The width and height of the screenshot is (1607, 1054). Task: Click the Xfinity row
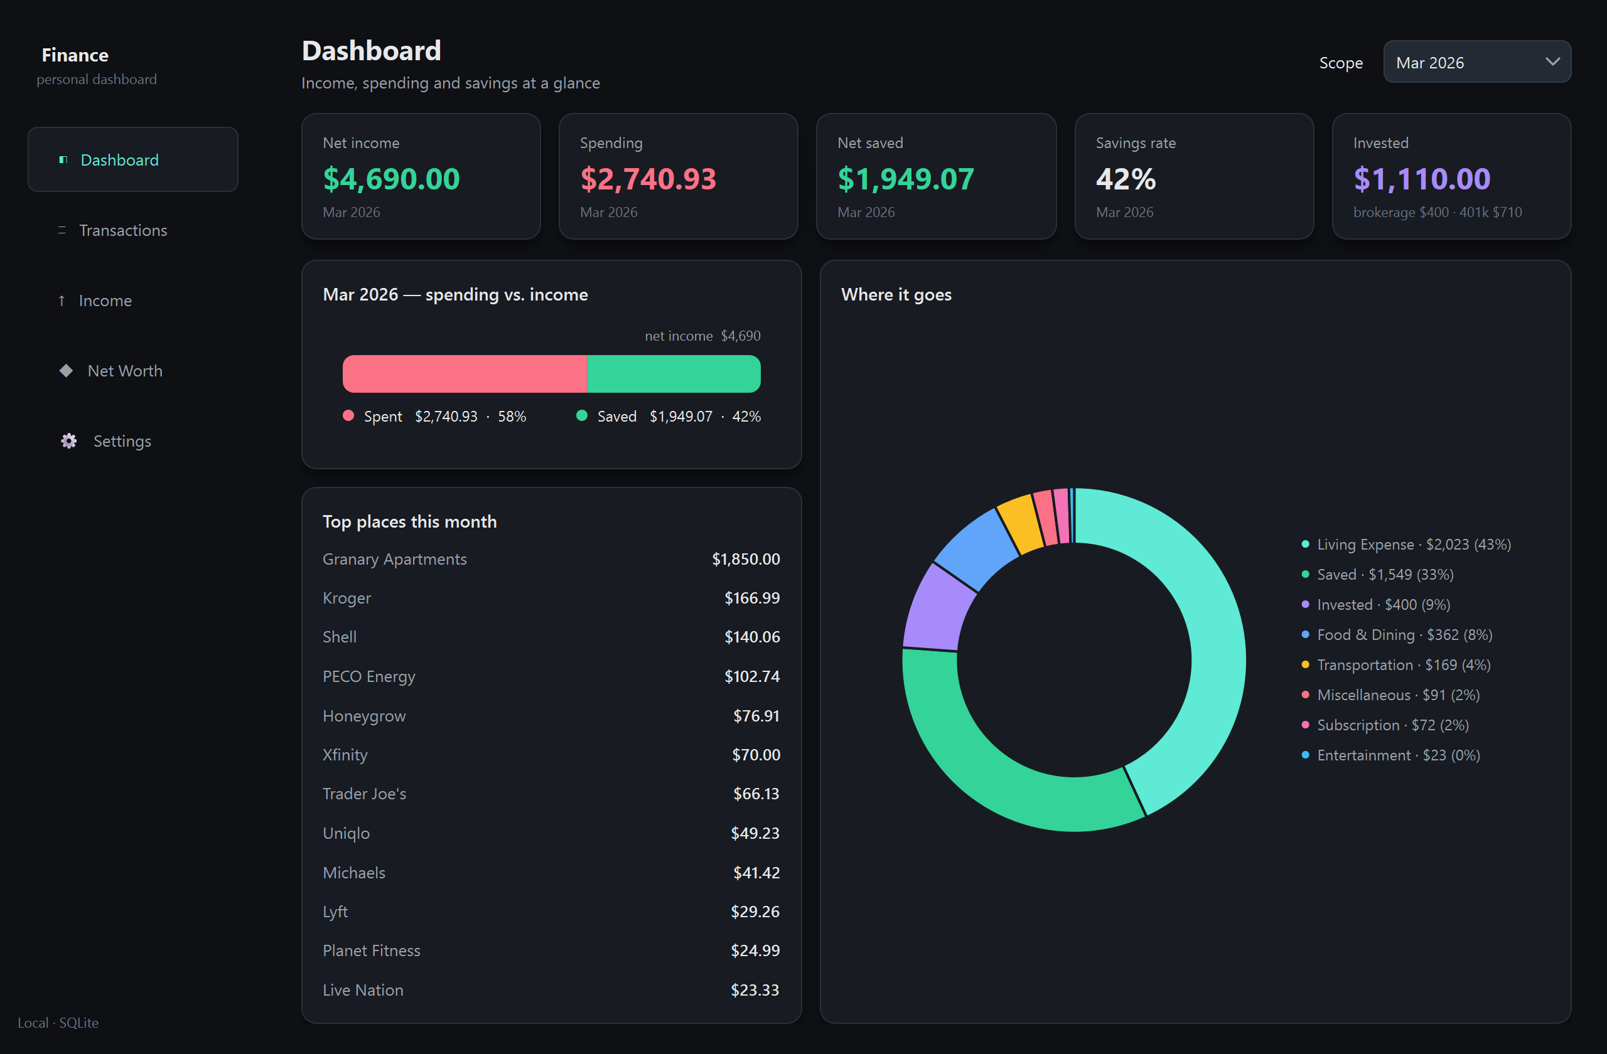[551, 754]
